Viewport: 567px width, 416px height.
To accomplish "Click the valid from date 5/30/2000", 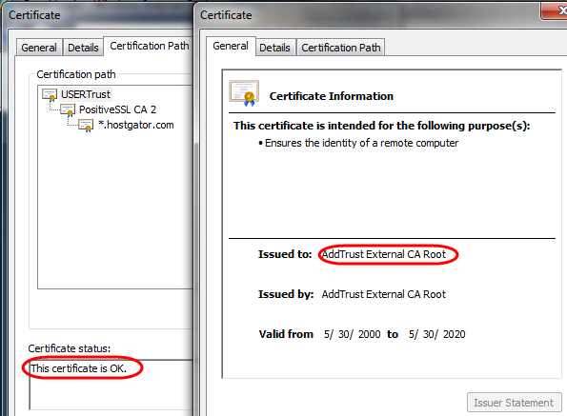I will point(353,334).
